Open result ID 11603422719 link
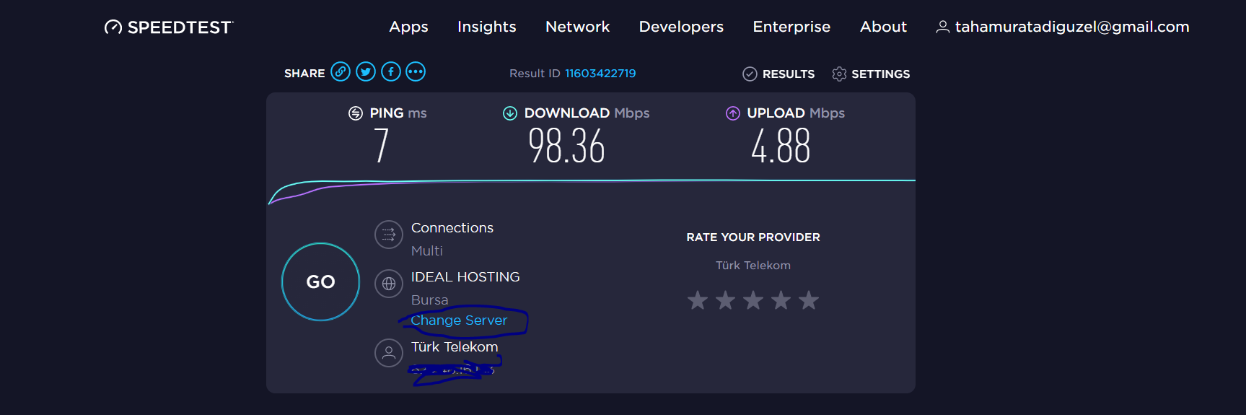The image size is (1246, 415). (600, 74)
